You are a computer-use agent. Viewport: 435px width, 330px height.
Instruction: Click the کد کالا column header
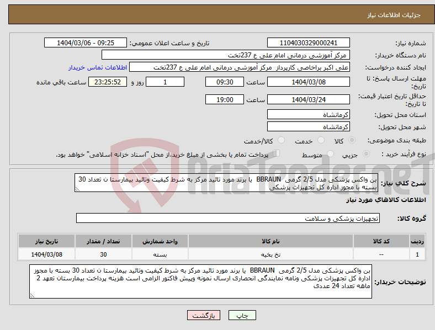pyautogui.click(x=381, y=241)
